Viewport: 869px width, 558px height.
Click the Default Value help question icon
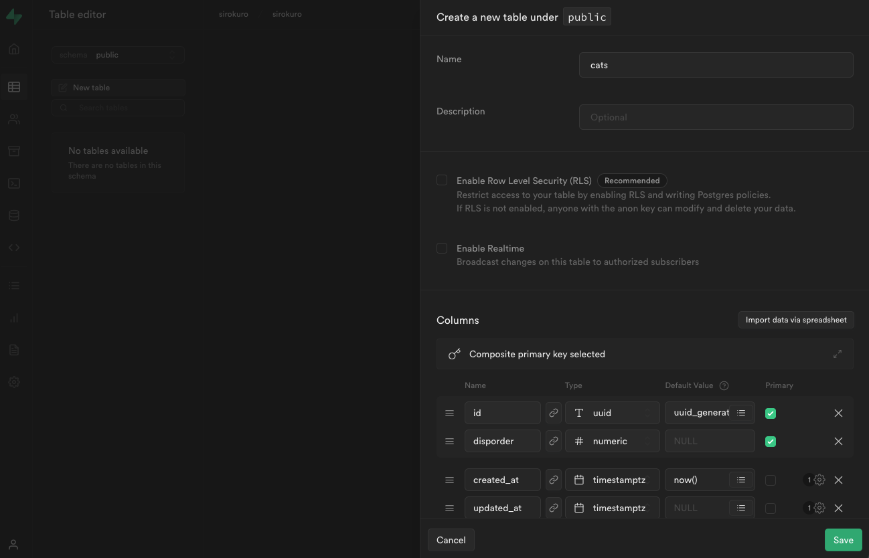click(x=724, y=385)
